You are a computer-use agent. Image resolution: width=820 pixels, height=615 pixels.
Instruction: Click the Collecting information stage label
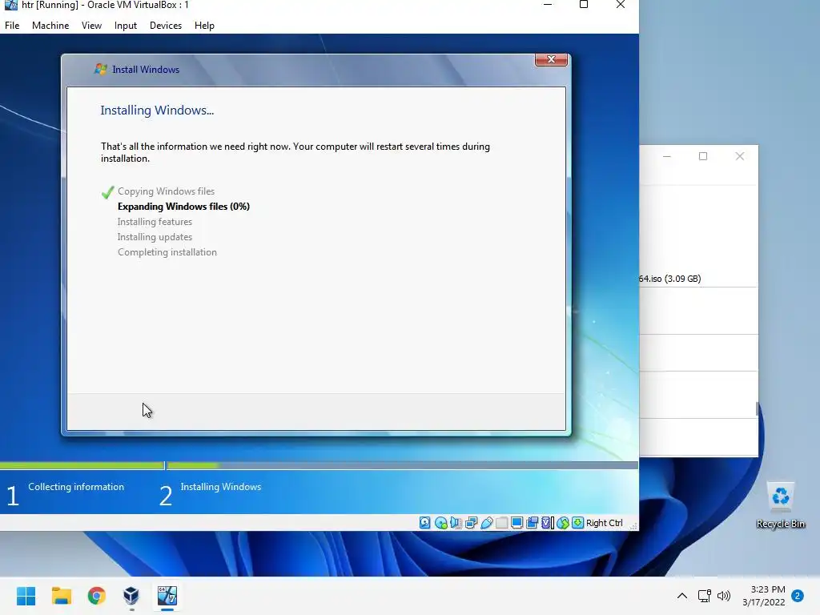pos(76,486)
